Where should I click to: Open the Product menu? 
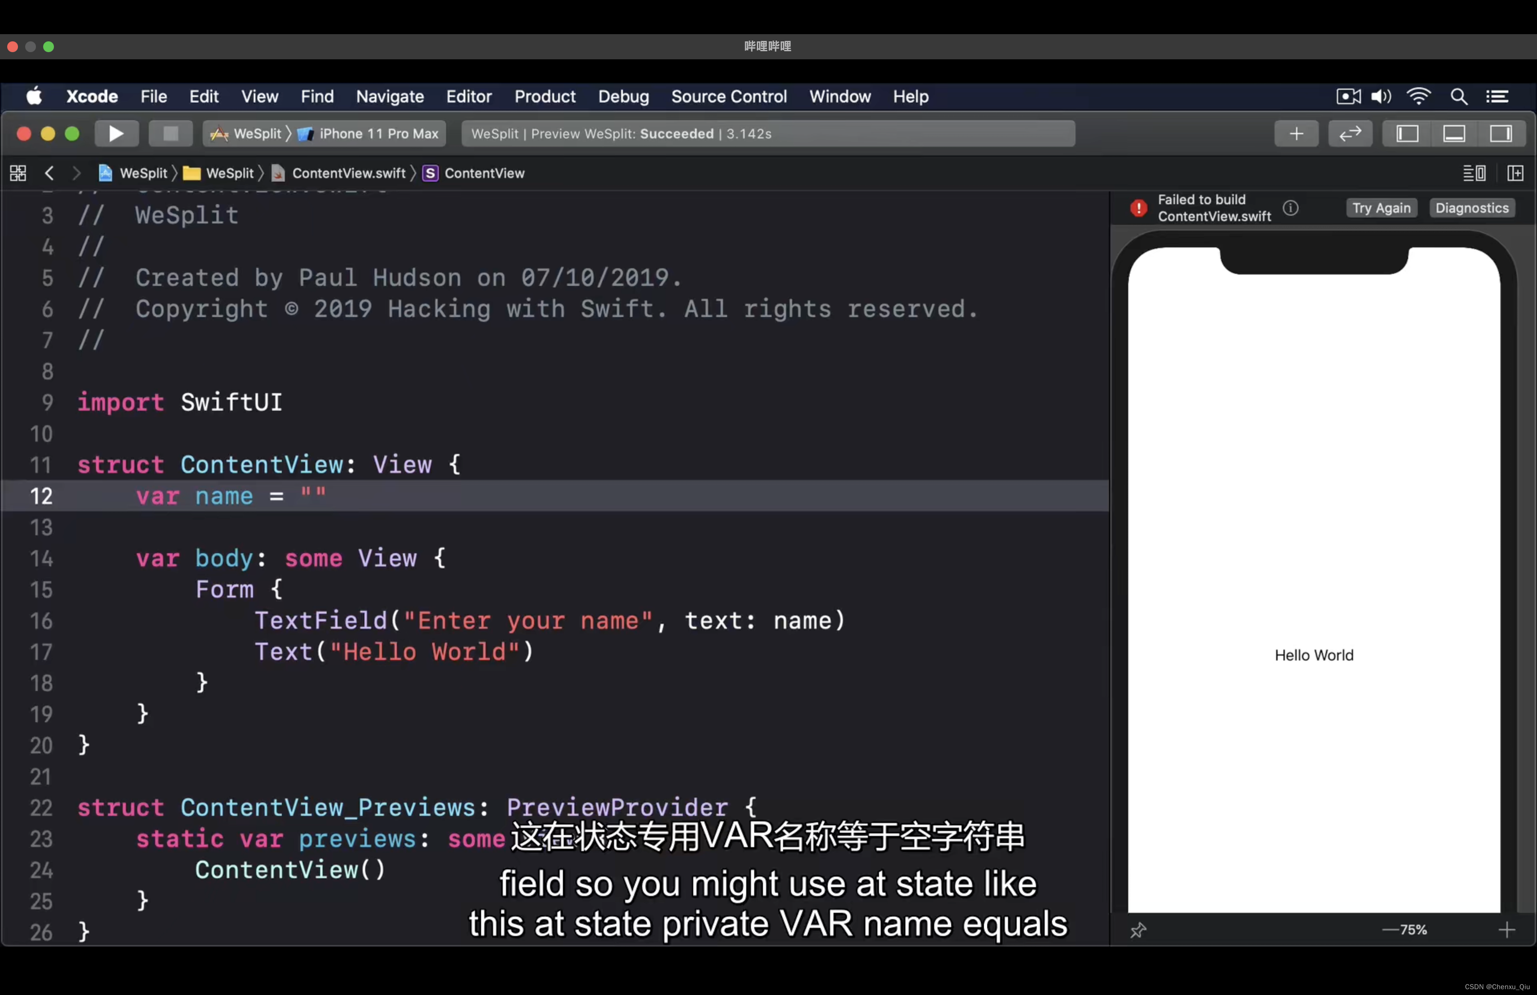pos(544,97)
